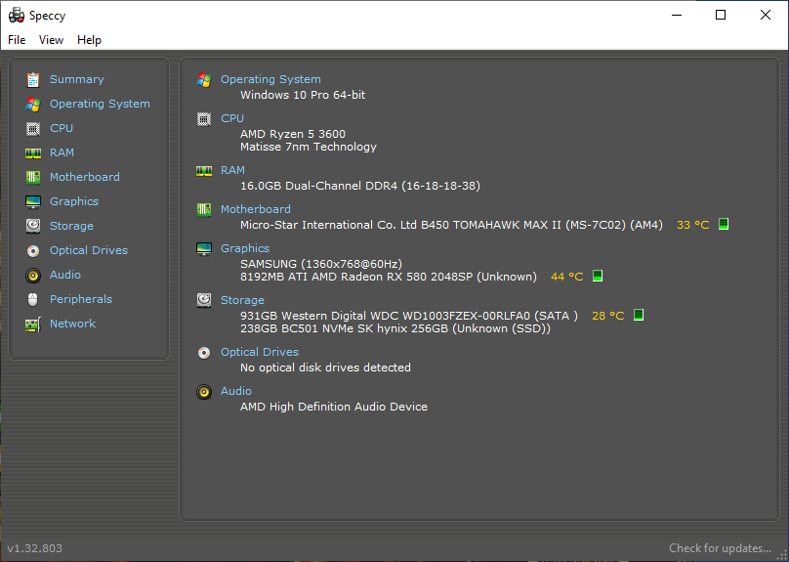Click motherboard temperature indicator icon beside 33 °C
This screenshot has width=789, height=562.
tap(723, 224)
